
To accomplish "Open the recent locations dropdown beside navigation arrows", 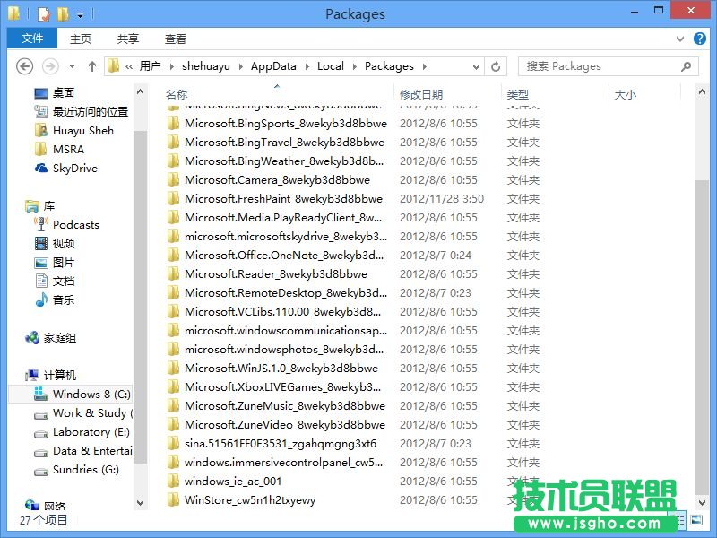I will point(71,65).
